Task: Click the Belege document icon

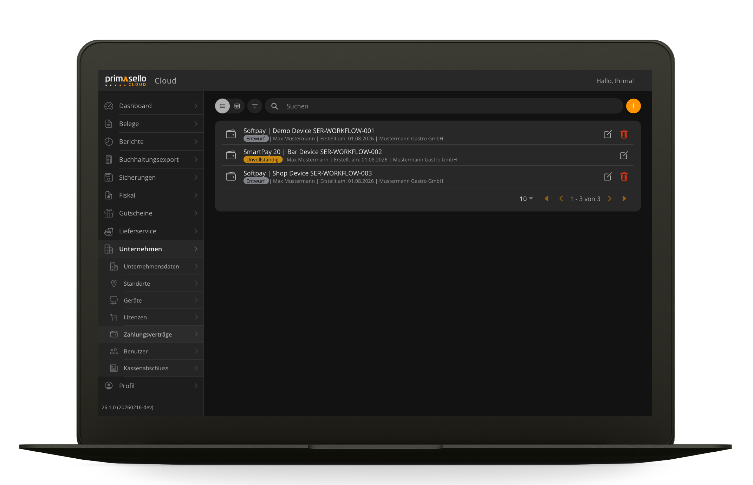Action: click(x=109, y=124)
